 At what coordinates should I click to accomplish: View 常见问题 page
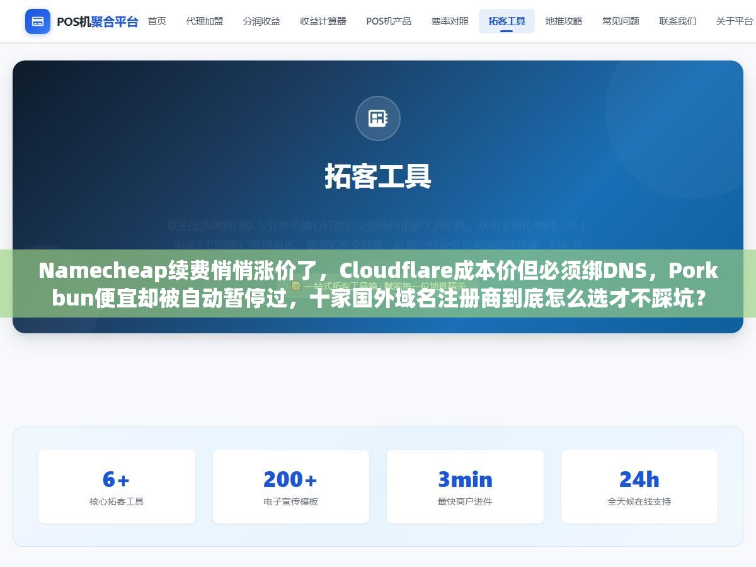click(x=621, y=21)
